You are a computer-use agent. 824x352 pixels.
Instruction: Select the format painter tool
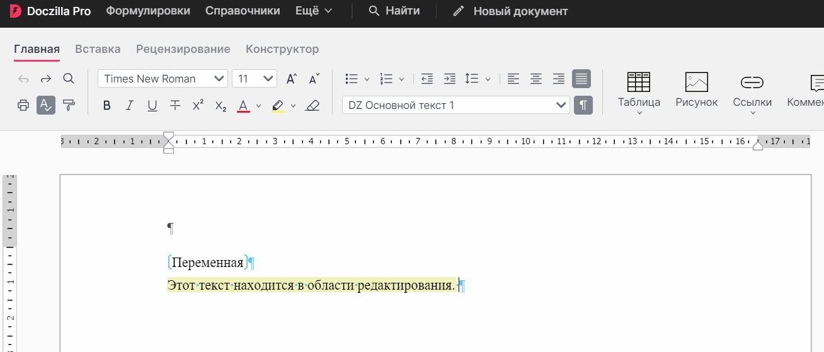(x=69, y=105)
